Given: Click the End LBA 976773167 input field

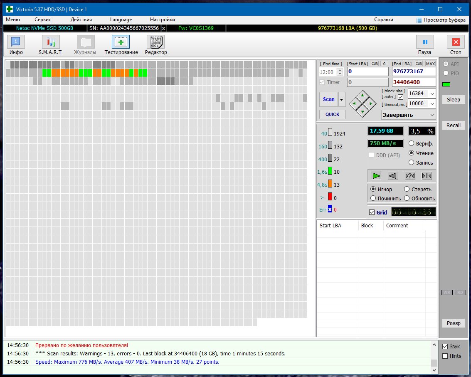Looking at the screenshot, I should (414, 71).
